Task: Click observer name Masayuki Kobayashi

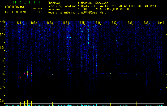Action: pos(95,3)
